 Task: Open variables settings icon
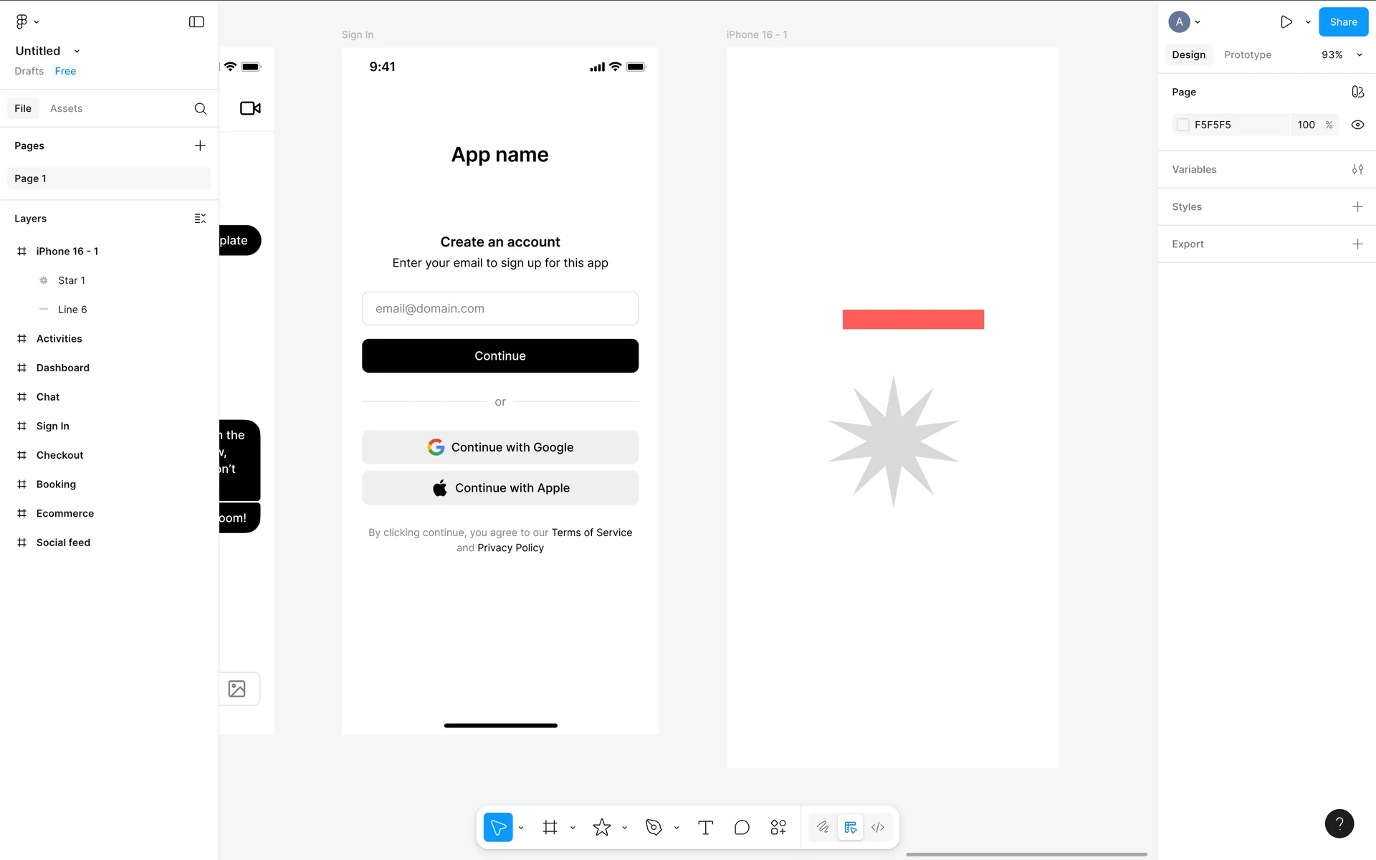[x=1357, y=170]
